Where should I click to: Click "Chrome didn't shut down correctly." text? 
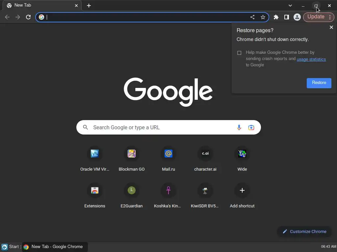coord(273,39)
